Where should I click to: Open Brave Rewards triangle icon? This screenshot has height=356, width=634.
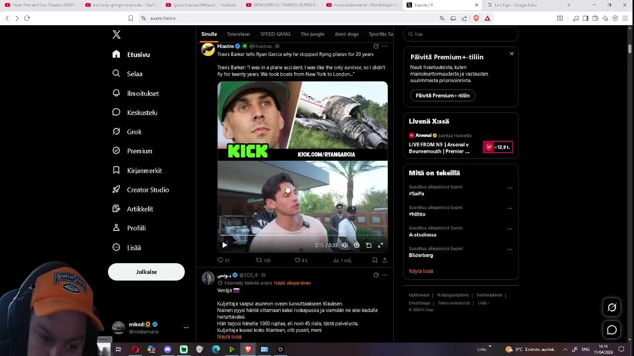tap(487, 18)
